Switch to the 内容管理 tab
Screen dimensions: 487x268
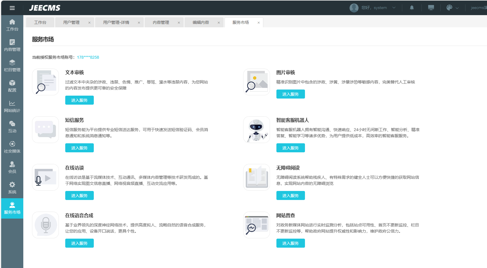click(x=161, y=22)
